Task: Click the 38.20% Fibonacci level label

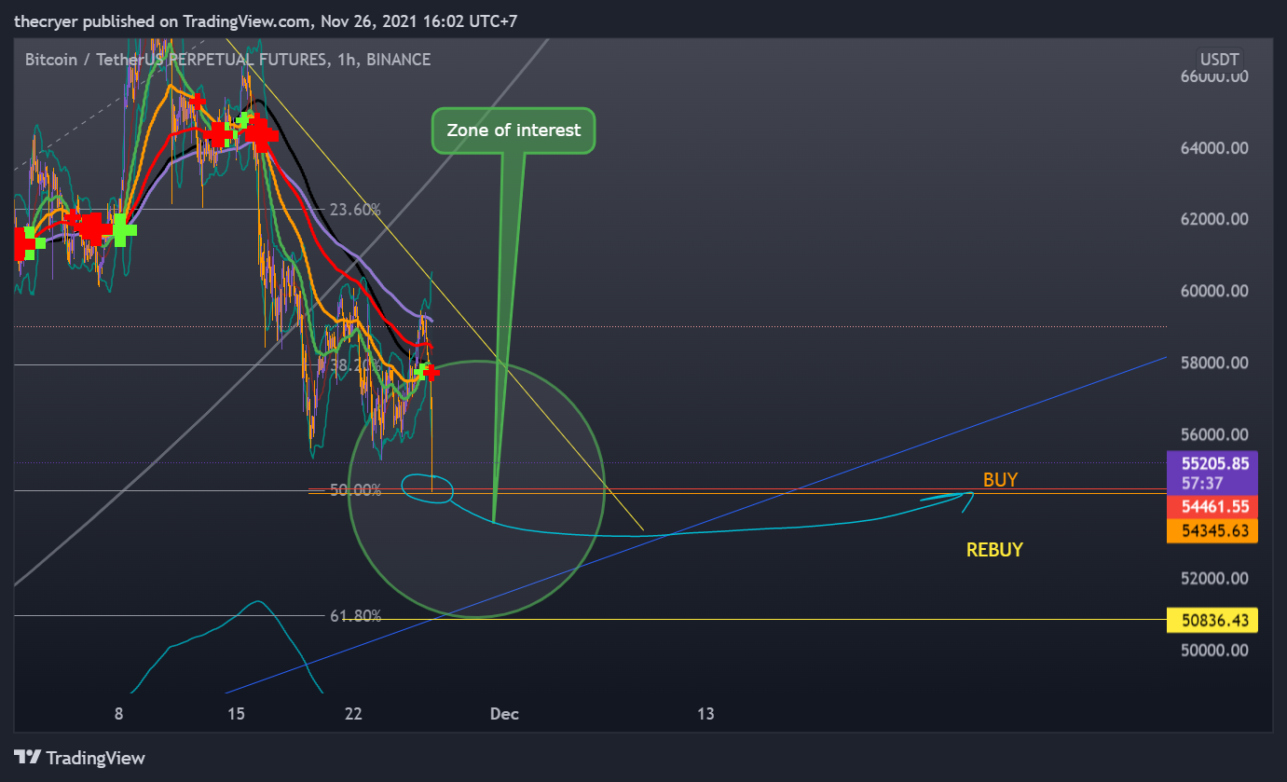Action: pyautogui.click(x=356, y=365)
